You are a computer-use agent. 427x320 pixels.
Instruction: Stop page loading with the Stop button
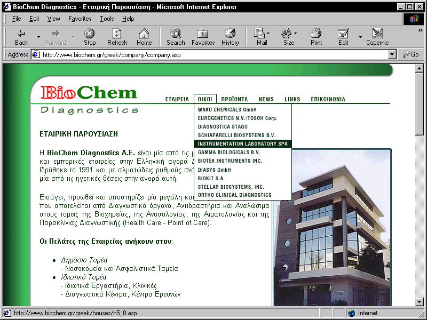tap(90, 37)
